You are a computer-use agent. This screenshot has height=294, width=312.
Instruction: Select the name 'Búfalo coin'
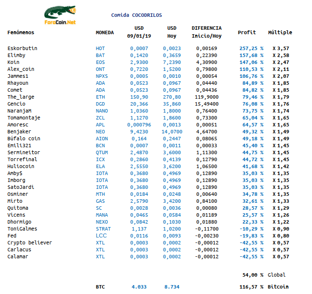coord(24,138)
